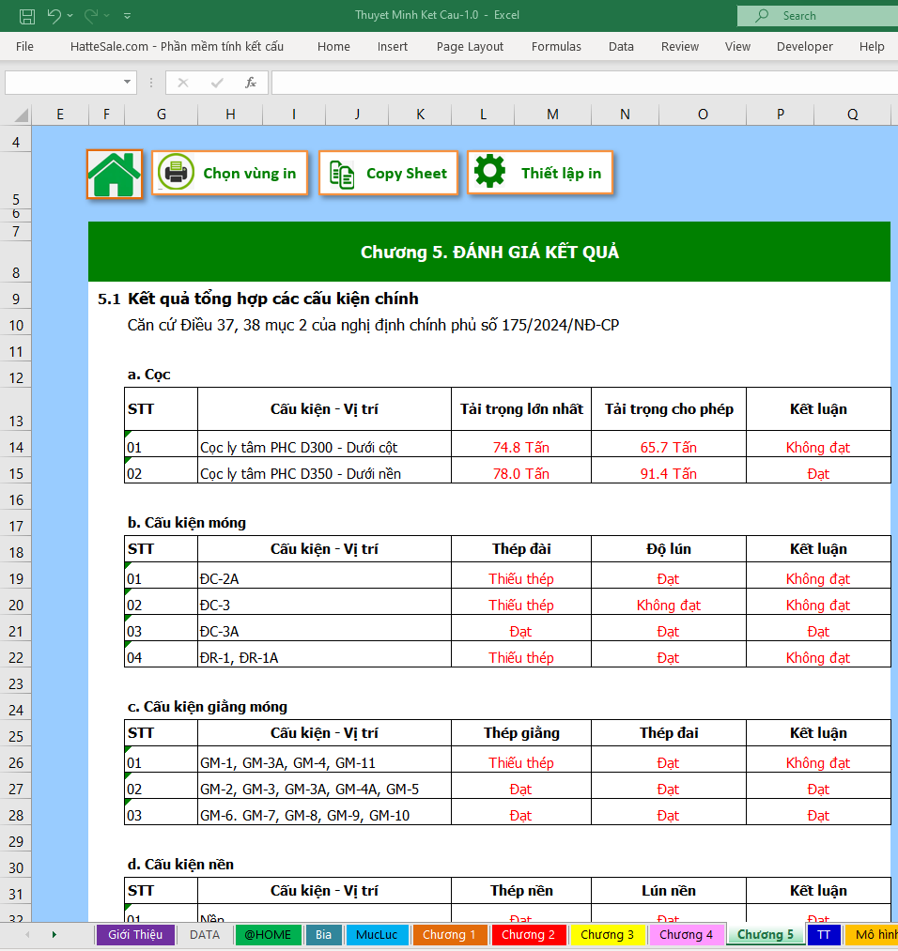The image size is (898, 951).
Task: Click in the formula bar input
Action: pos(585,83)
